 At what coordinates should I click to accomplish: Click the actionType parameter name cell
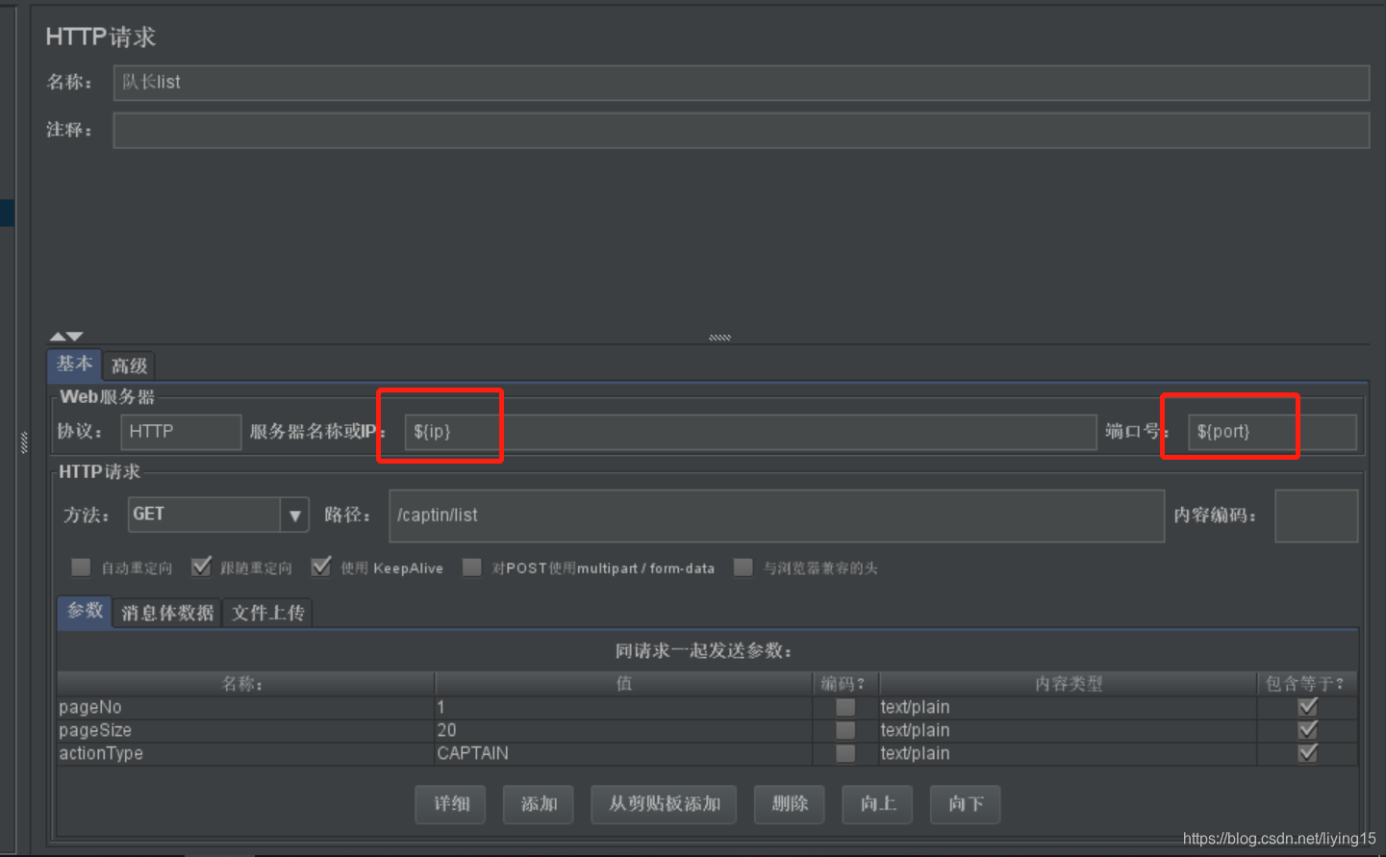point(245,753)
